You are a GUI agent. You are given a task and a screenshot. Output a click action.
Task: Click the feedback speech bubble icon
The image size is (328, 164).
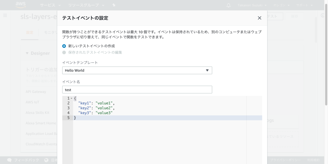(9, 160)
